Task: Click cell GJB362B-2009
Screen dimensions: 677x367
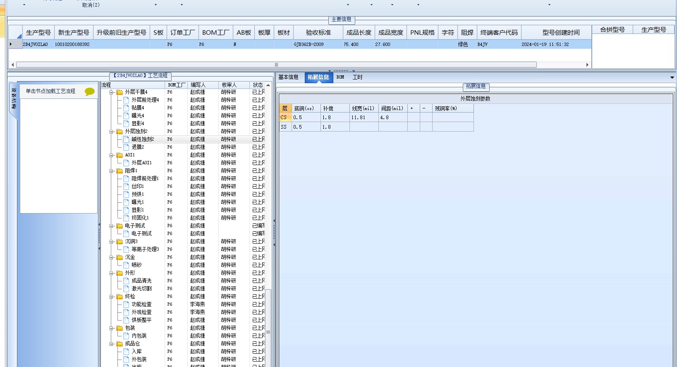Action: point(318,44)
